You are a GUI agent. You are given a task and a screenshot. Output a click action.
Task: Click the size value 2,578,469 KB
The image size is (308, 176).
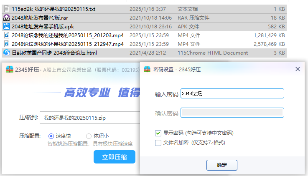click(269, 44)
